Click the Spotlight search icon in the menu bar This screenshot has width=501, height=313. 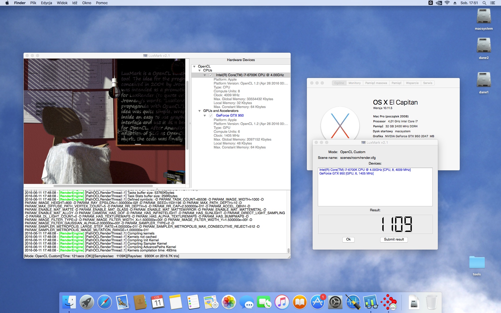click(x=484, y=3)
